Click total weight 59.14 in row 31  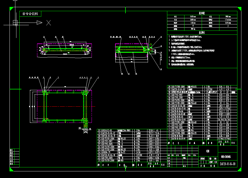(157, 133)
